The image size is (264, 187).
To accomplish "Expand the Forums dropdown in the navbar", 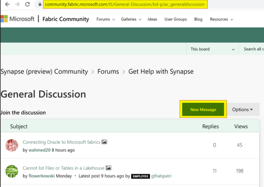I will (105, 19).
